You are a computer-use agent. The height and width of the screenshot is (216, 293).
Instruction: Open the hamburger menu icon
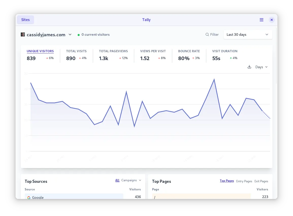click(x=262, y=20)
